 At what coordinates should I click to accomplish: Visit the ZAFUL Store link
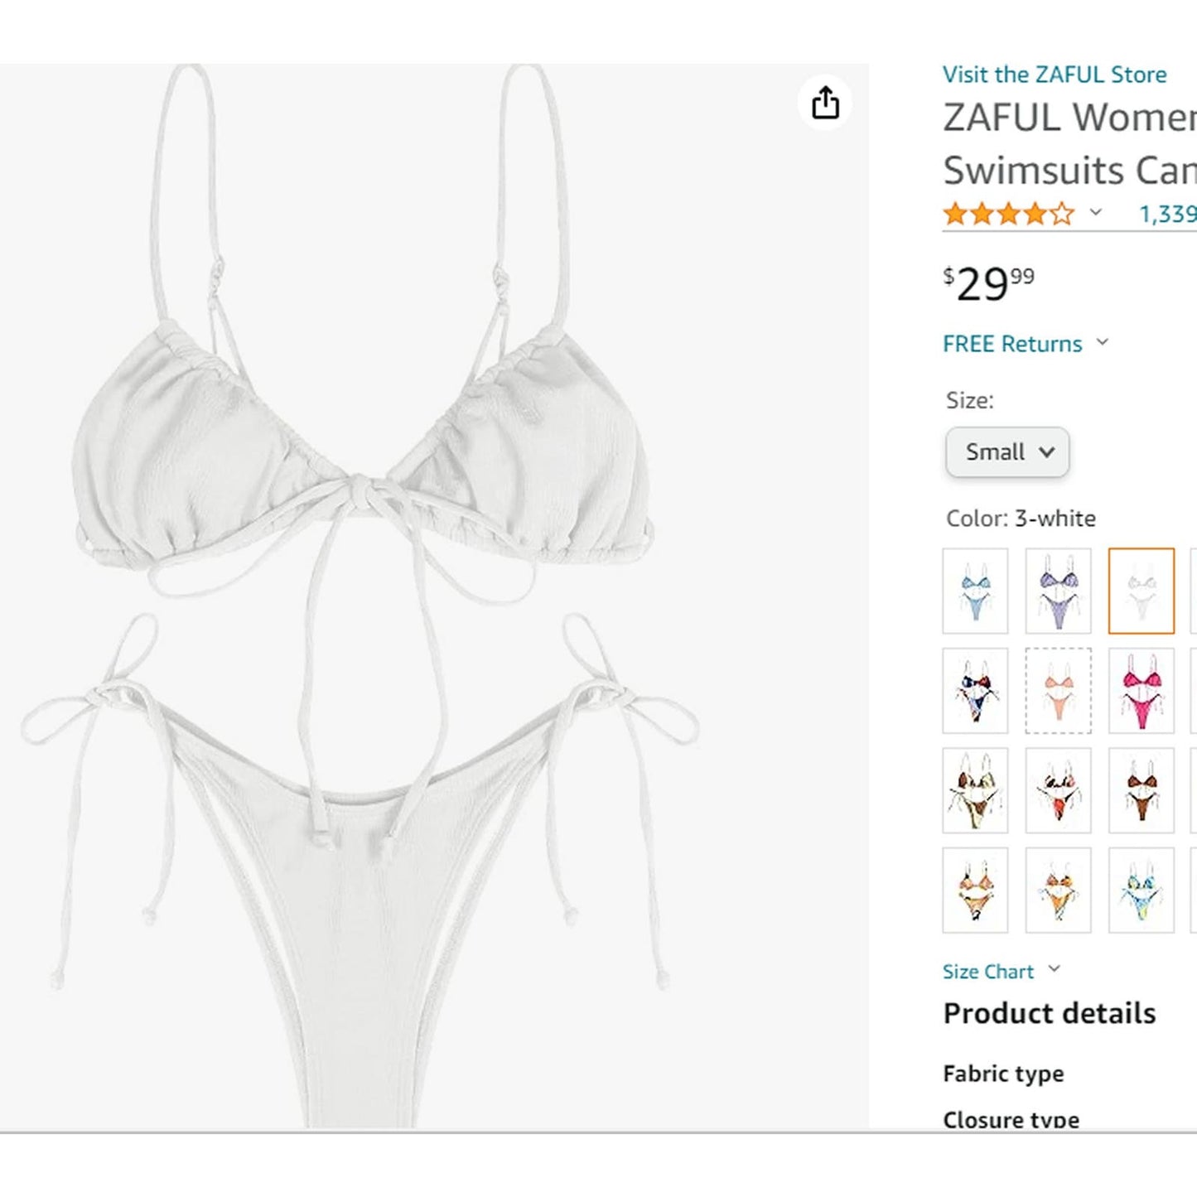point(1055,75)
